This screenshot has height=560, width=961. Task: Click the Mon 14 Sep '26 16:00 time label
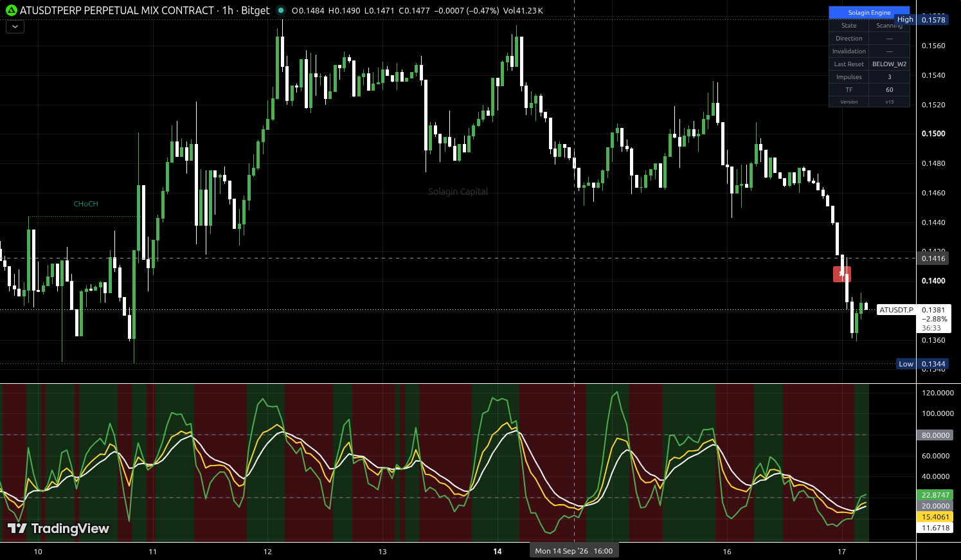point(574,551)
